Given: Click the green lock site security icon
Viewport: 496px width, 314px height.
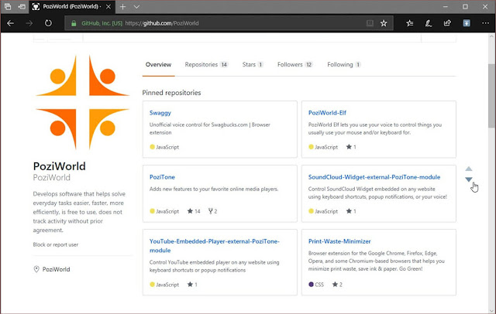Looking at the screenshot, I should click(x=74, y=23).
